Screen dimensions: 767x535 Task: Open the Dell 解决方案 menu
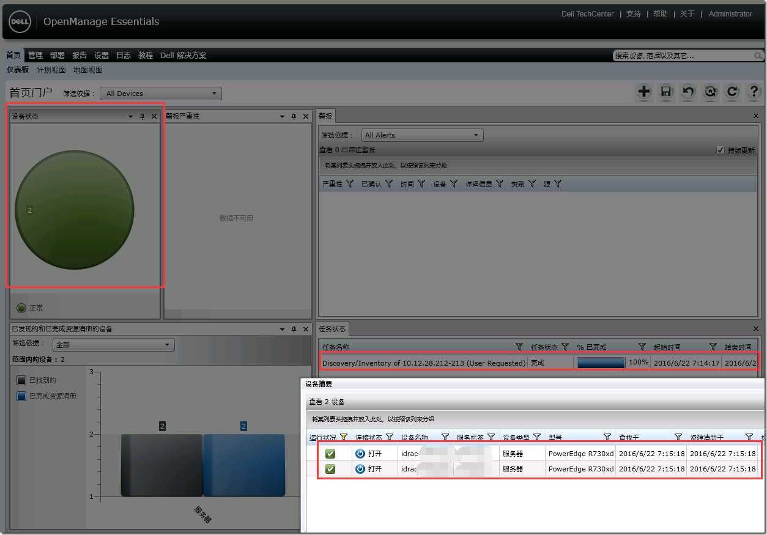coord(183,55)
